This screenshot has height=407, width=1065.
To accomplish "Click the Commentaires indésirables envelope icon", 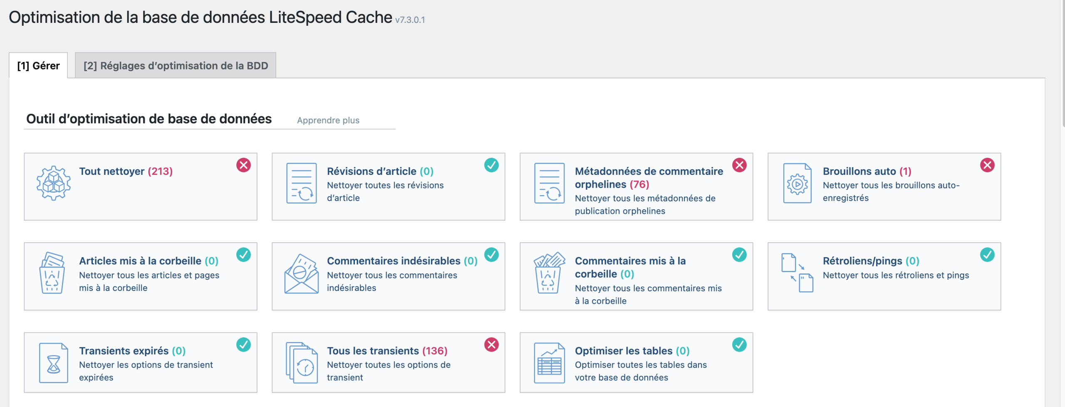I will 302,273.
